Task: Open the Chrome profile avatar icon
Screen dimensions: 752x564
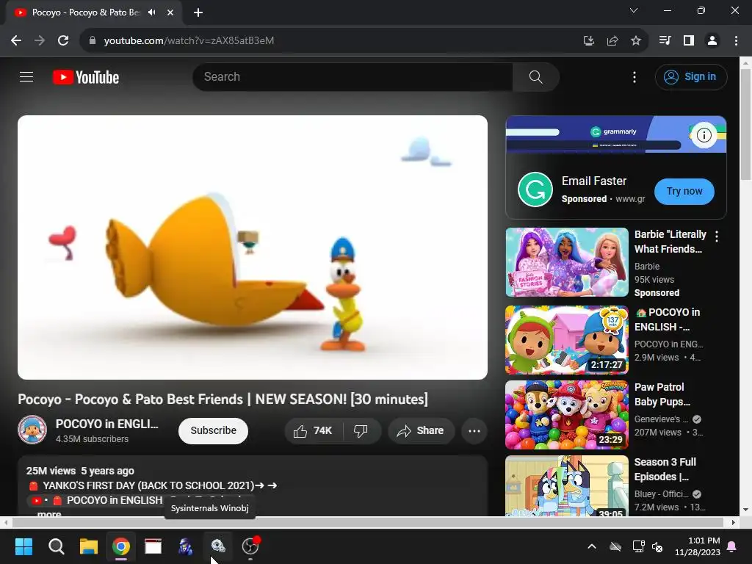Action: (x=712, y=41)
